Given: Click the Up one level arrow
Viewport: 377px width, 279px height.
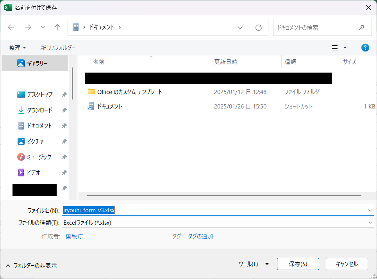Looking at the screenshot, I should (x=57, y=27).
